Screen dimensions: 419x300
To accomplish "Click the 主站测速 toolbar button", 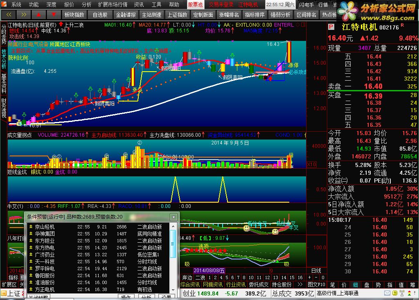I will [151, 15].
